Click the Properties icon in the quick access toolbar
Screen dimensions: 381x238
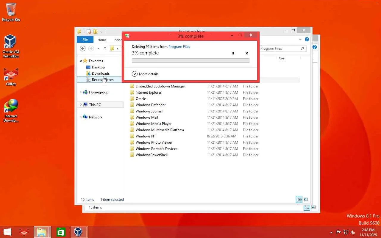pos(89,31)
